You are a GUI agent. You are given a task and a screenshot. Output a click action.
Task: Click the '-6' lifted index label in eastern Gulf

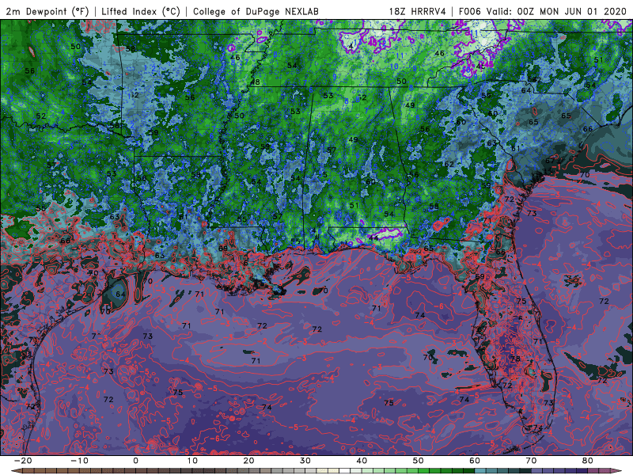point(439,306)
